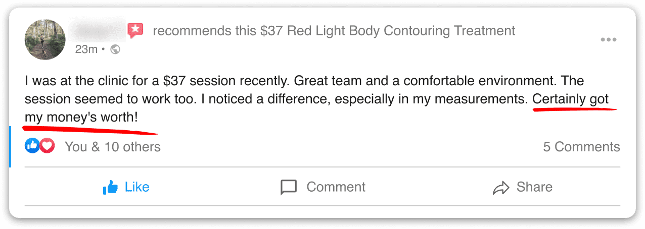This screenshot has width=645, height=229.
Task: Click the blue thumbs-up icon in the Like button
Action: tap(110, 188)
